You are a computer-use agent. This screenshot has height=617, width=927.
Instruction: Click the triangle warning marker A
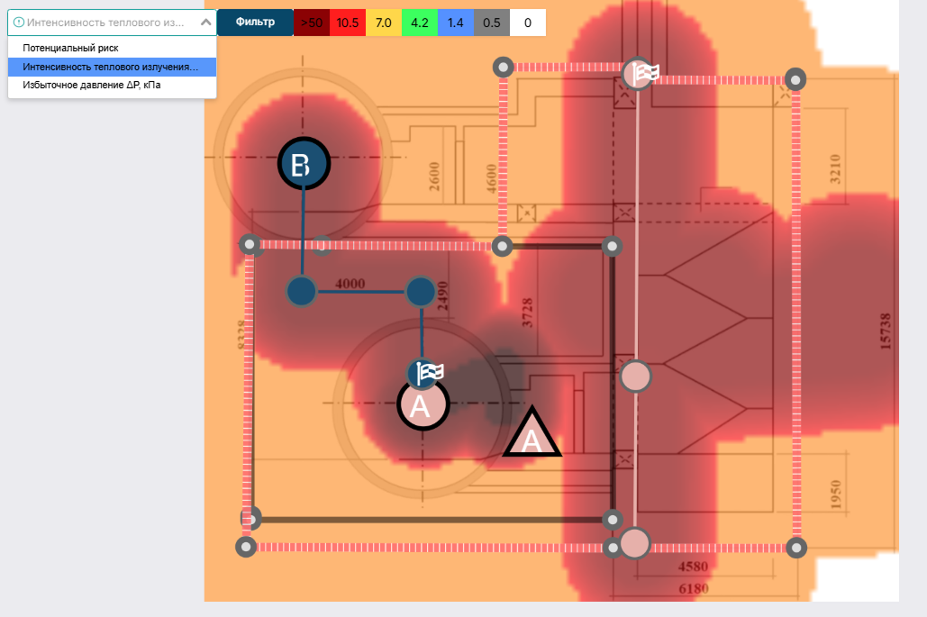point(532,432)
